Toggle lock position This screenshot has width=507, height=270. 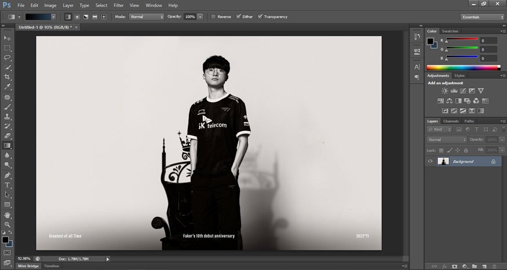[458, 150]
